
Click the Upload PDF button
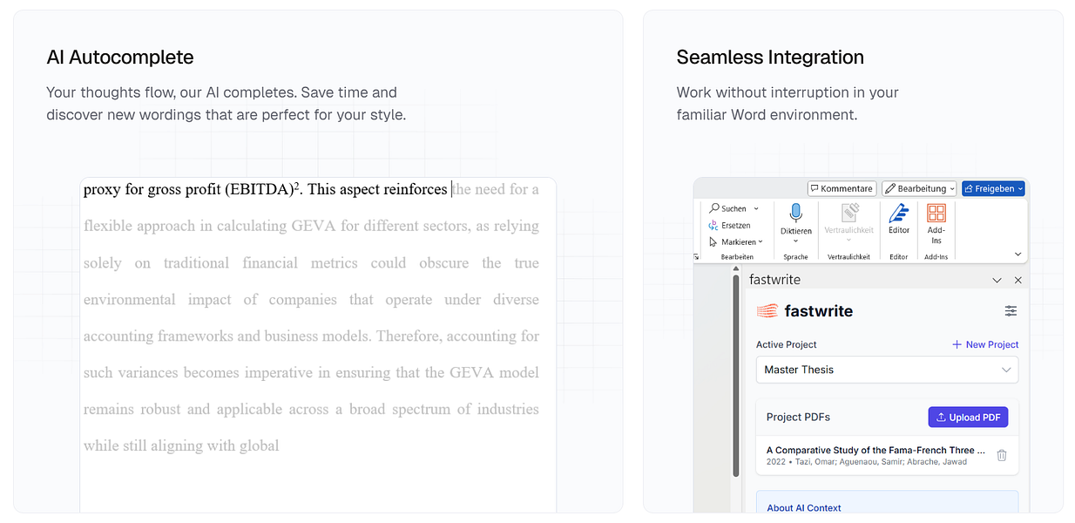968,417
